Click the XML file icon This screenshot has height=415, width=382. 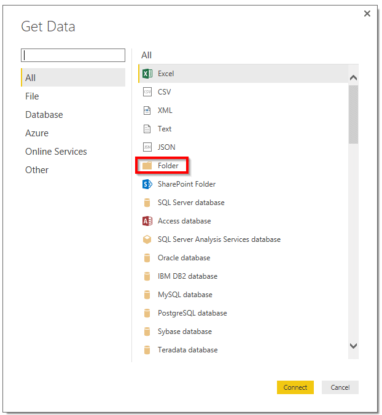pyautogui.click(x=147, y=111)
